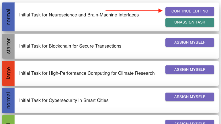Click the Continue Editing button
Image resolution: width=221 pixels, height=124 pixels.
tap(190, 11)
